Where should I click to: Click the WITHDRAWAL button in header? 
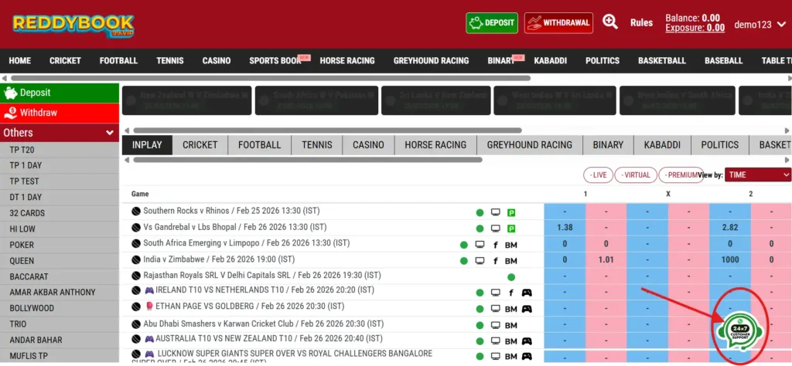[558, 23]
